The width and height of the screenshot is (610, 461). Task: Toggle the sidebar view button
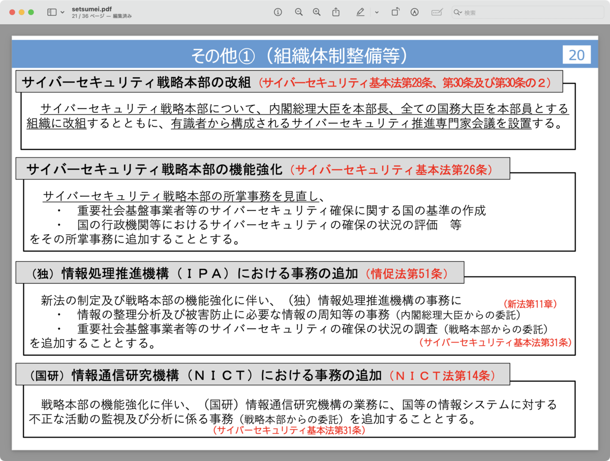[52, 12]
